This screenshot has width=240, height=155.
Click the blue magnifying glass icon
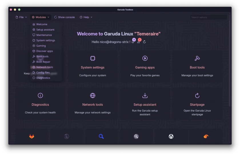click(101, 136)
